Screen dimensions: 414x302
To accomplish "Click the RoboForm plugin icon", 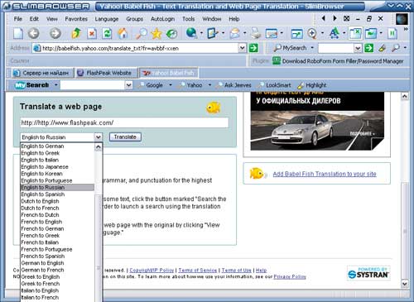I will pyautogui.click(x=277, y=60).
